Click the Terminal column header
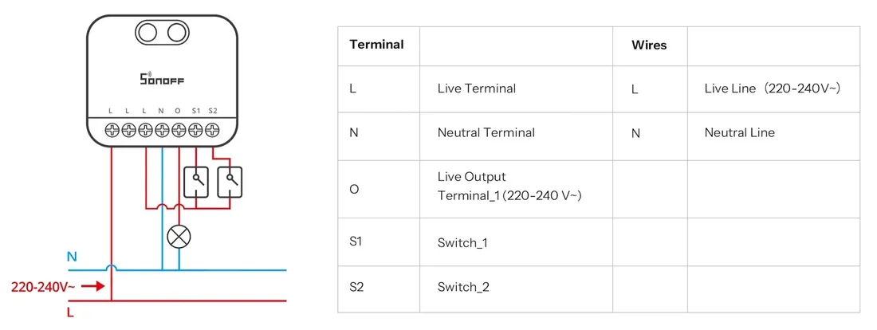The height and width of the screenshot is (330, 877). coord(376,45)
